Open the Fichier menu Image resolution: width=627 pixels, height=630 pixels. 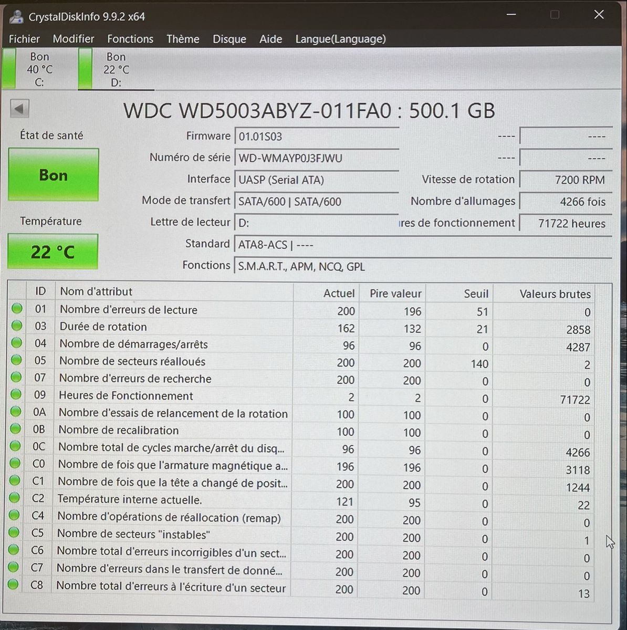coord(24,39)
